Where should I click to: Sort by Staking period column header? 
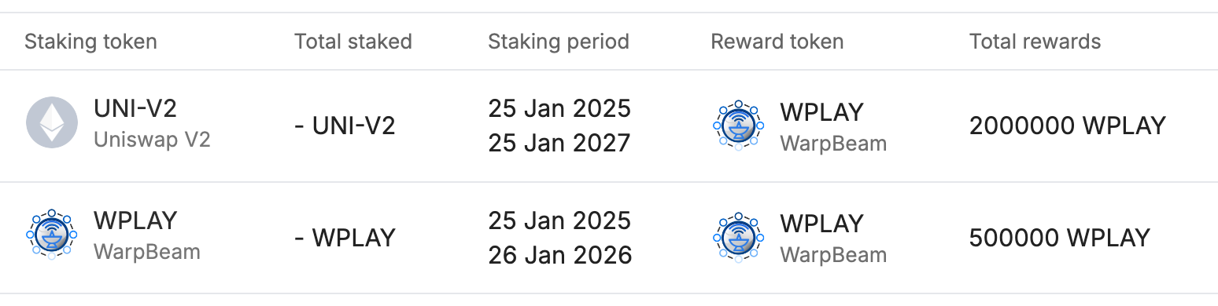[559, 42]
